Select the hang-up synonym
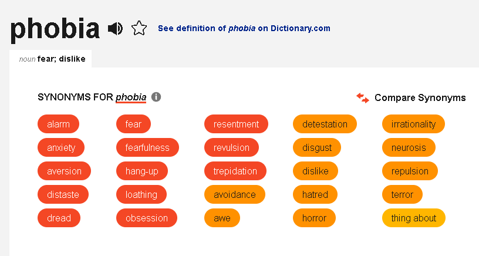This screenshot has height=256, width=479. pos(142,171)
